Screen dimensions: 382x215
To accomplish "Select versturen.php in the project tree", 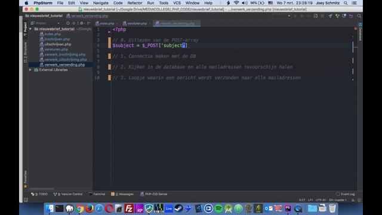I will [x=56, y=49].
